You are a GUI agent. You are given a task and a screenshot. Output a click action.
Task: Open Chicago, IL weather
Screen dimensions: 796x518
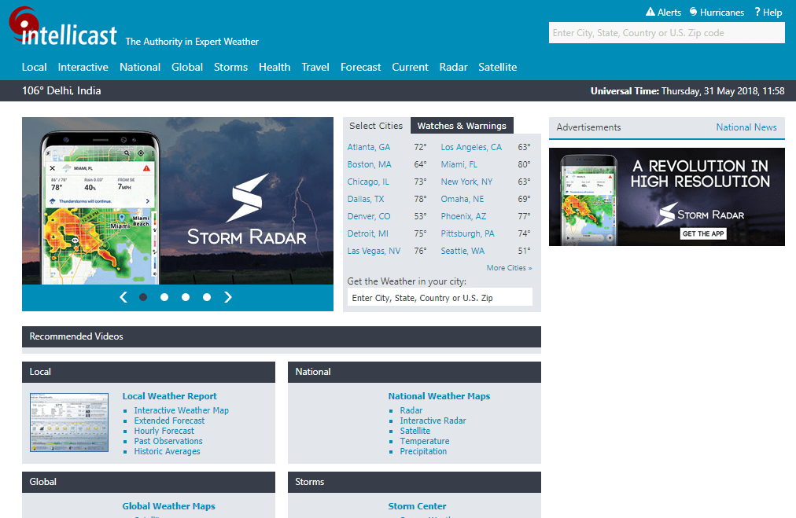[x=368, y=182]
